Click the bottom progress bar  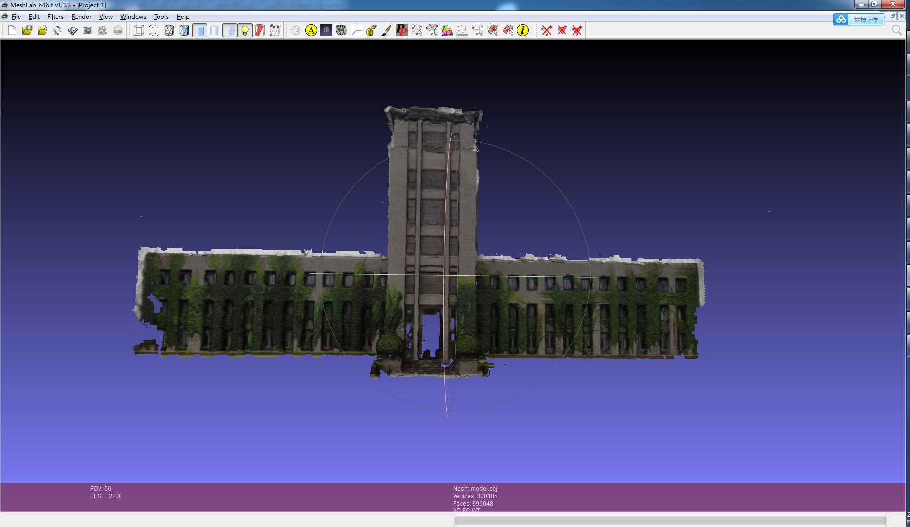point(670,520)
